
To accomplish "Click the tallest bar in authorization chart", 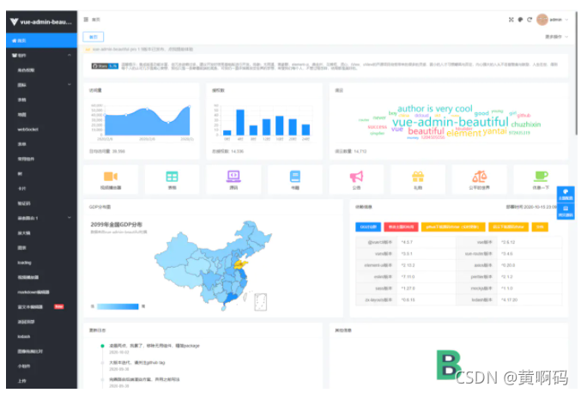I will point(240,122).
